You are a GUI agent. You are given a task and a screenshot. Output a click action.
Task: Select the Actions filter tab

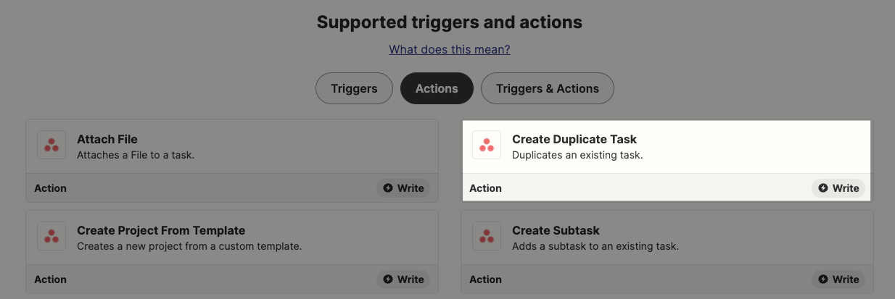tap(437, 88)
